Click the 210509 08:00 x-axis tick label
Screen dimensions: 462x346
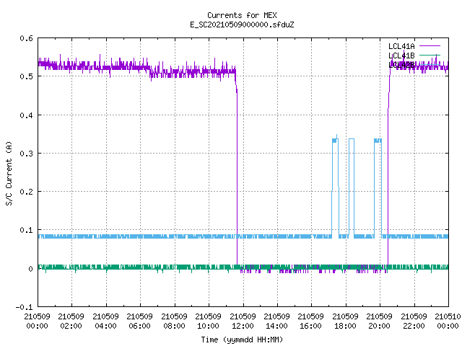174,321
